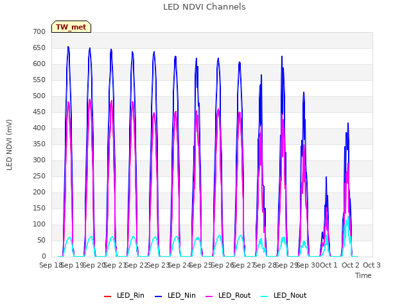Click the blue LED_Nin legend color marker
Screen dimensions: 411x308
click(159, 296)
